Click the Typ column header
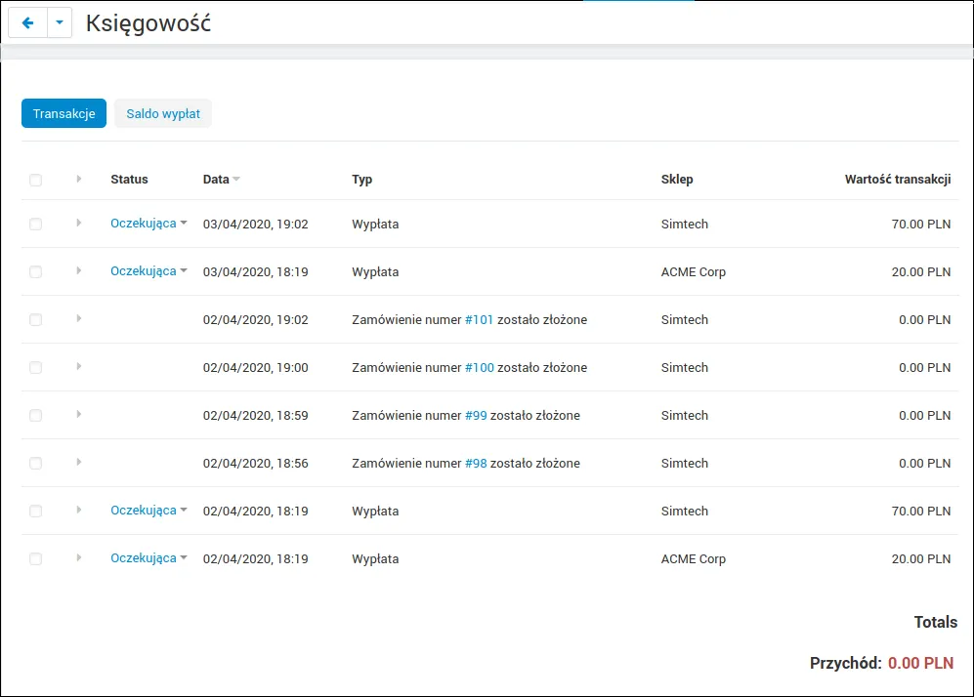Screen dimensions: 974x697 pyautogui.click(x=362, y=180)
